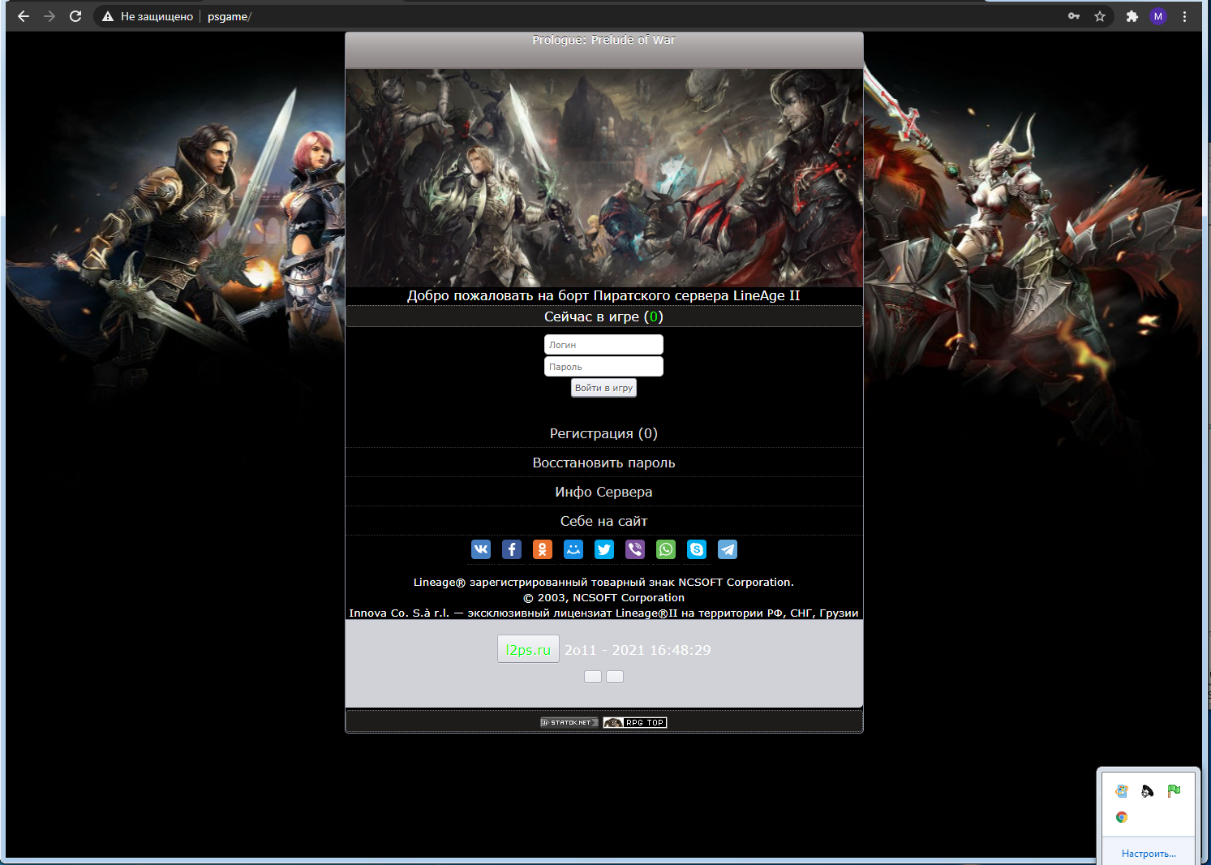Open the Инфо Сервера link
The width and height of the screenshot is (1211, 865).
(603, 492)
